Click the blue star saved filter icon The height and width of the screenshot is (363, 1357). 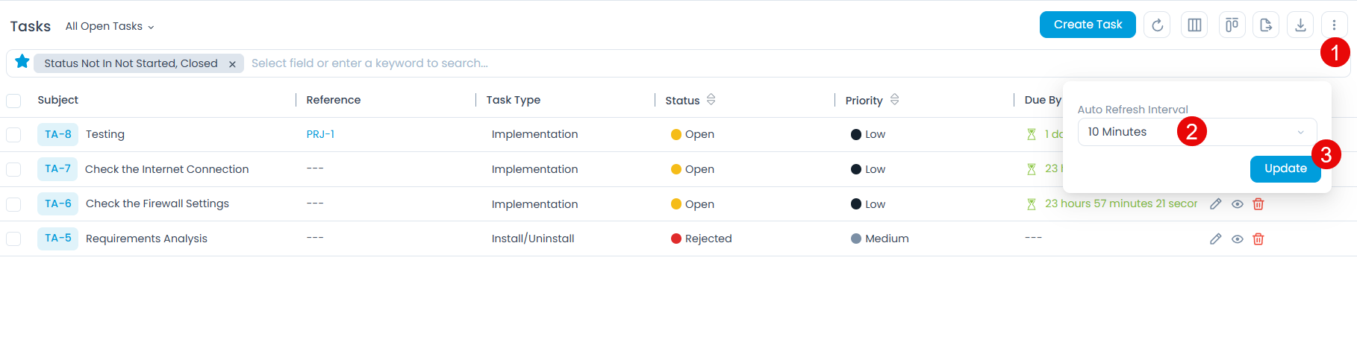(22, 62)
